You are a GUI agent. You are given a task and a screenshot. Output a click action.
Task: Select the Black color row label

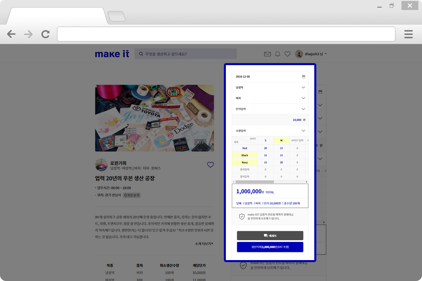coord(245,155)
